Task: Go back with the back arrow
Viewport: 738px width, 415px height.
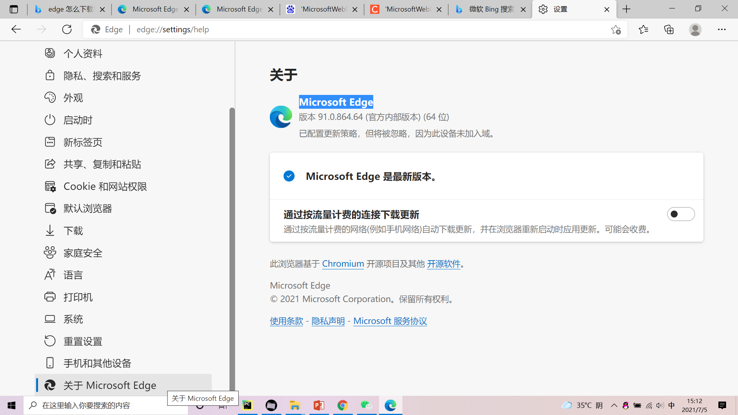Action: 16,30
